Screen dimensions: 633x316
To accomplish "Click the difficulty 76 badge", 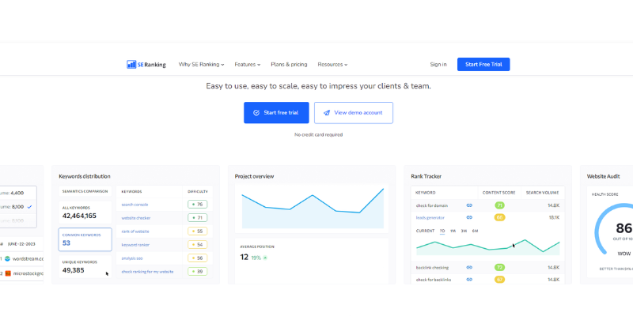I will [197, 205].
